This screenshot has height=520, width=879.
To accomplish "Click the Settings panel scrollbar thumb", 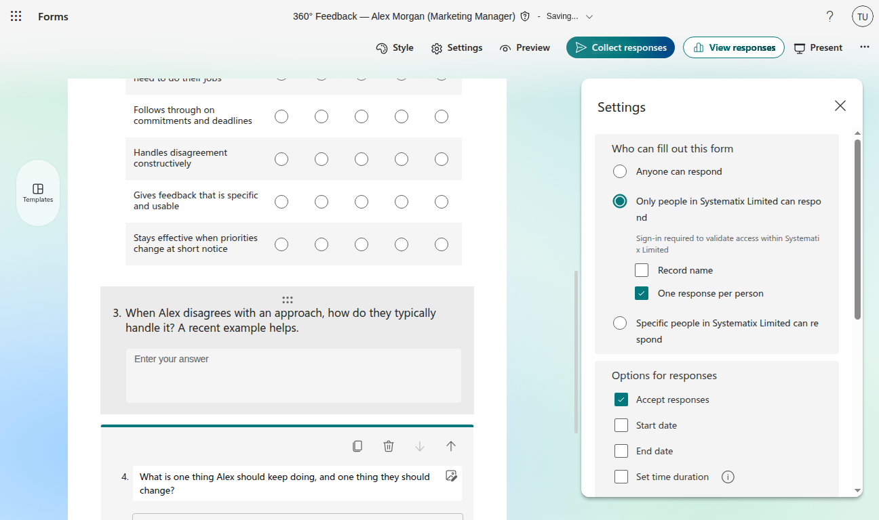I will coord(857,229).
